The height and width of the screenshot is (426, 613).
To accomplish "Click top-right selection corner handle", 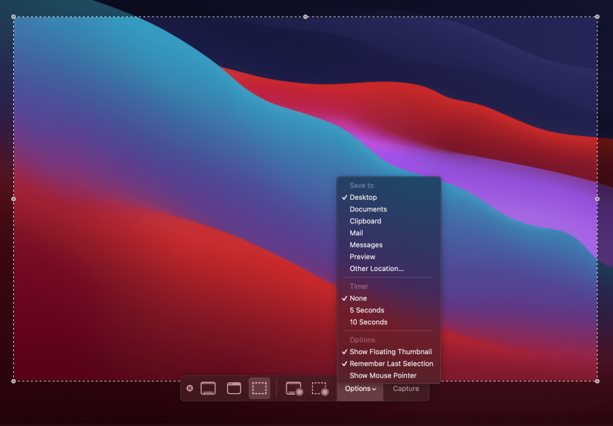I will pos(597,17).
